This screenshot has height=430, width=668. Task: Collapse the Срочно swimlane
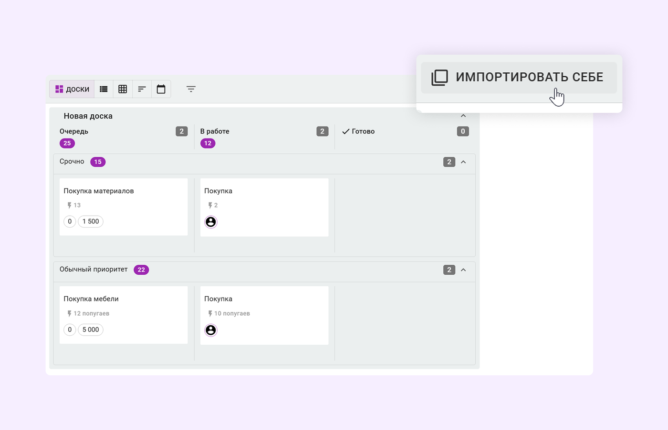463,162
